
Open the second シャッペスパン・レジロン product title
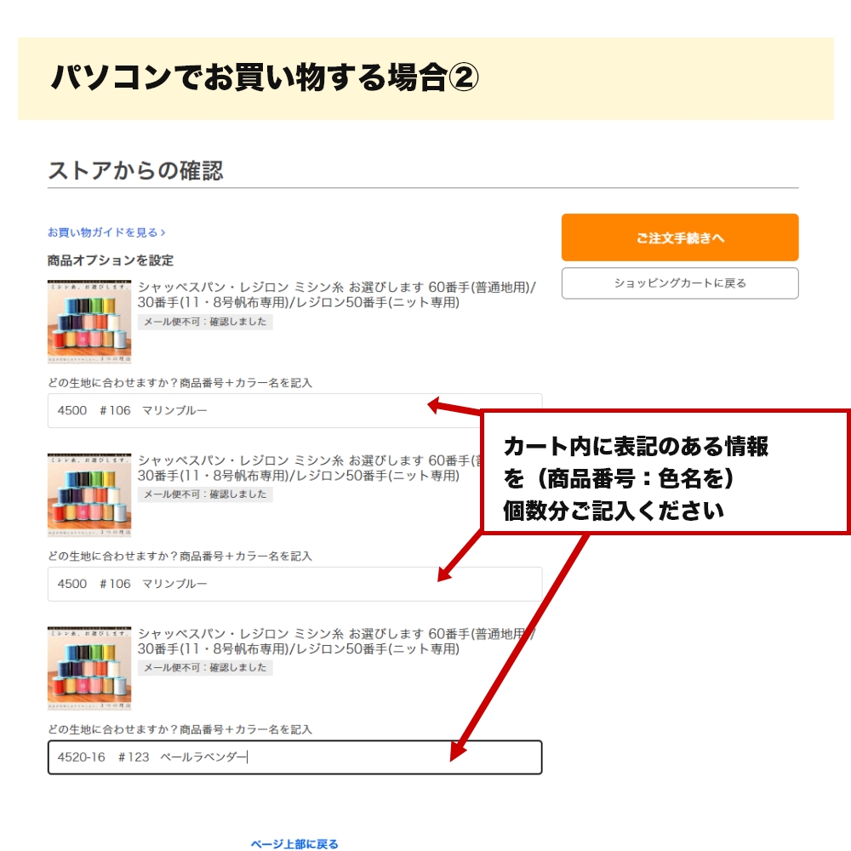coord(310,468)
